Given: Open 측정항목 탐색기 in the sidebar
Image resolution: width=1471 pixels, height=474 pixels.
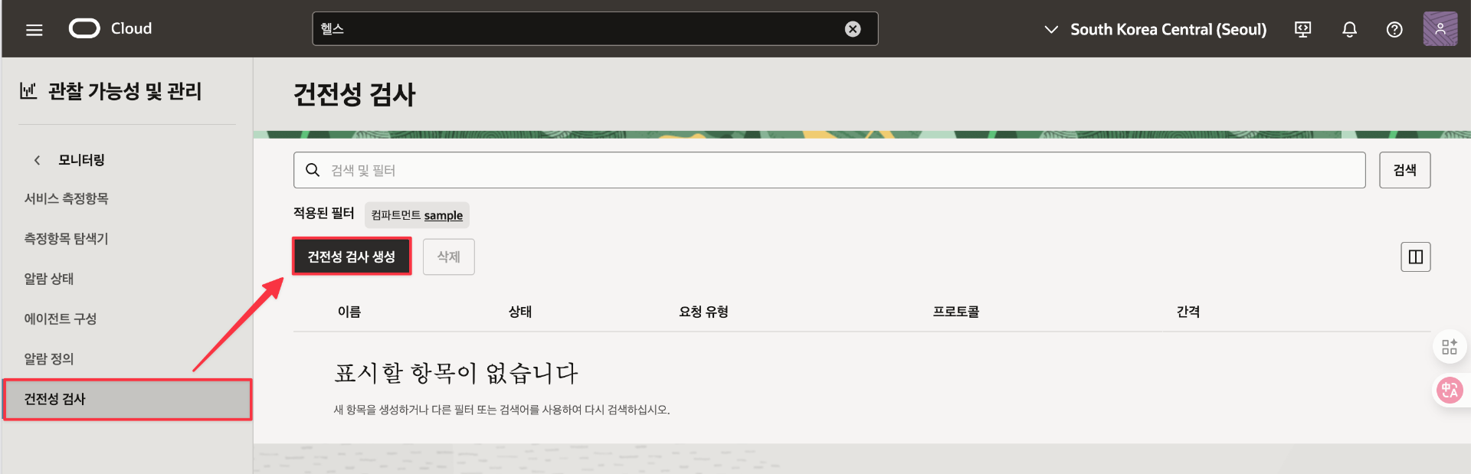Looking at the screenshot, I should (x=66, y=238).
